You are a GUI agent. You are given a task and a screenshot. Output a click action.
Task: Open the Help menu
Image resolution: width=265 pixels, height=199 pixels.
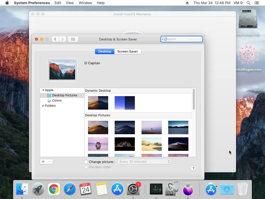[101, 3]
